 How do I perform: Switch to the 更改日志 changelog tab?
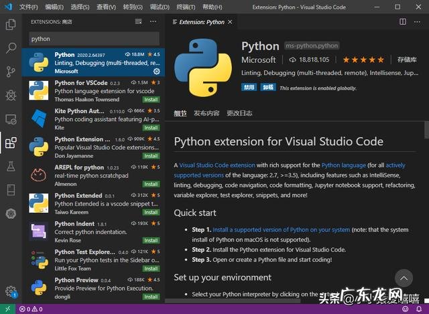[239, 113]
